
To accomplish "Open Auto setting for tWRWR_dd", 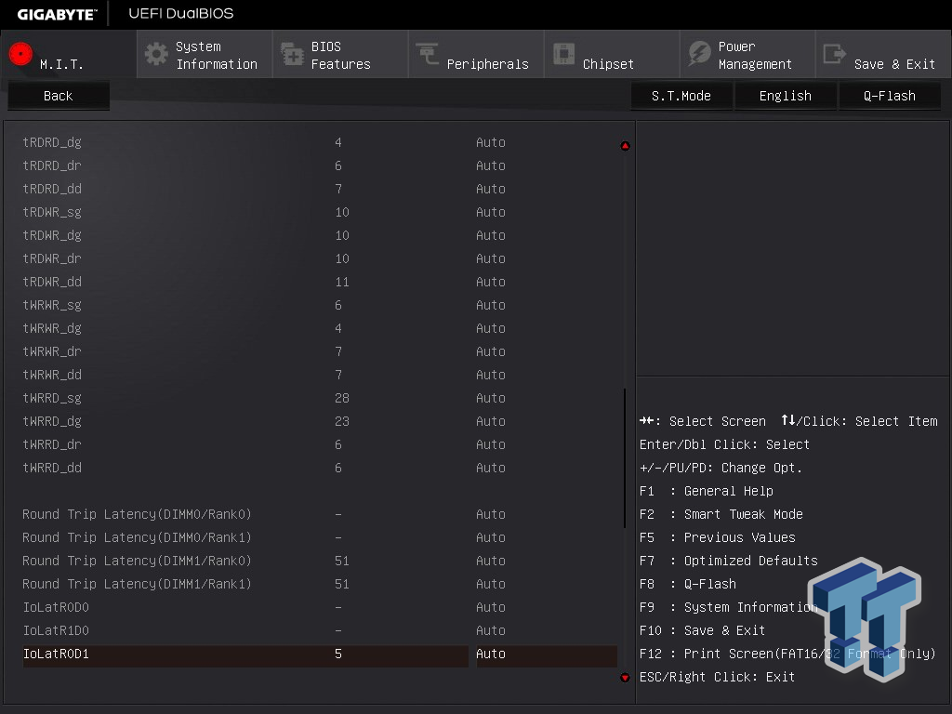I will (x=491, y=375).
